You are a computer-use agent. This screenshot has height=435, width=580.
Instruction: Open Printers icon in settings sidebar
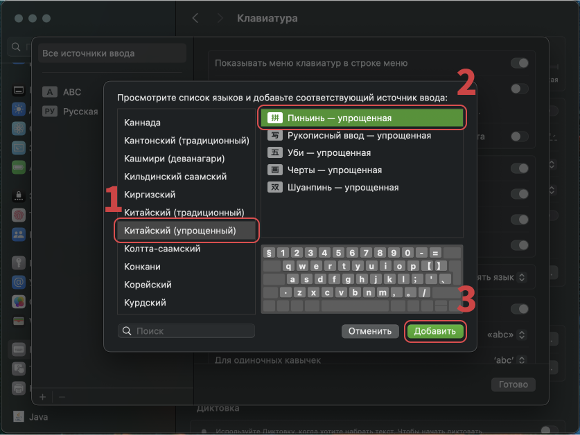[x=19, y=388]
